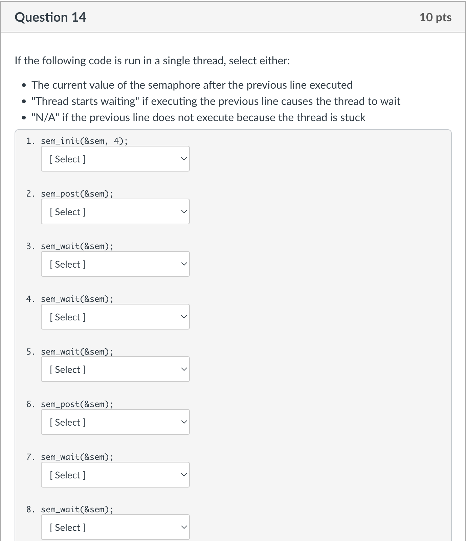This screenshot has width=466, height=541.
Task: Open the dropdown below line 3 sem_wait
Action: (x=115, y=264)
